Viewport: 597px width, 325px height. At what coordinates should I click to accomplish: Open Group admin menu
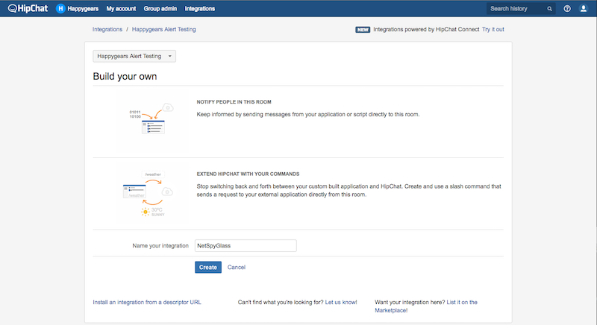[x=160, y=8]
